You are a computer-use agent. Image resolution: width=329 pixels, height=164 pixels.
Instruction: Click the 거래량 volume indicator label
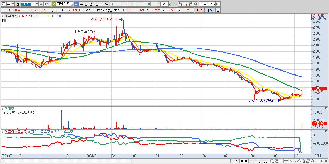pos(10,109)
